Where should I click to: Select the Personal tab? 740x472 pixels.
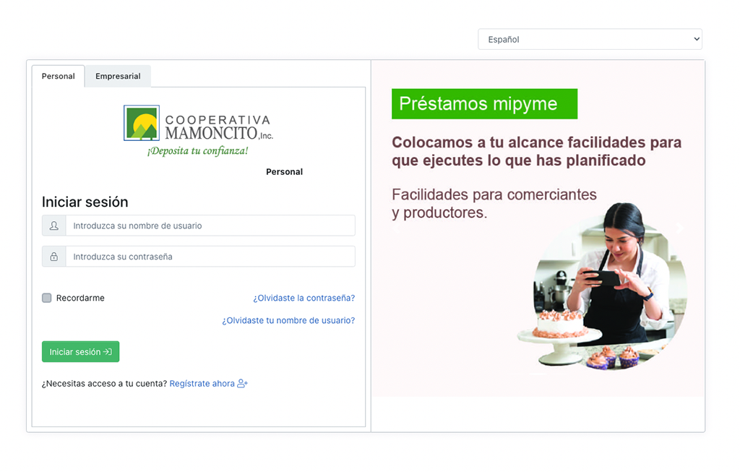58,76
